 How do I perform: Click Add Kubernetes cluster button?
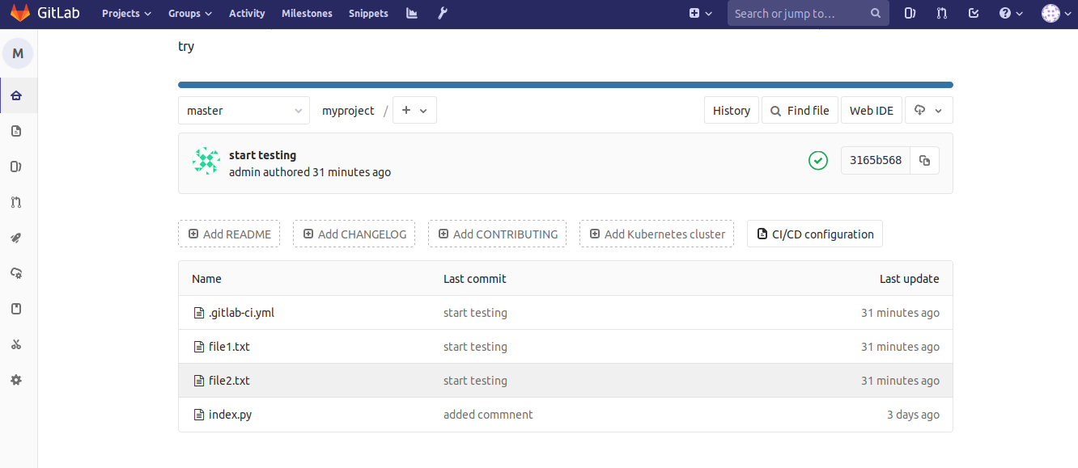(657, 234)
